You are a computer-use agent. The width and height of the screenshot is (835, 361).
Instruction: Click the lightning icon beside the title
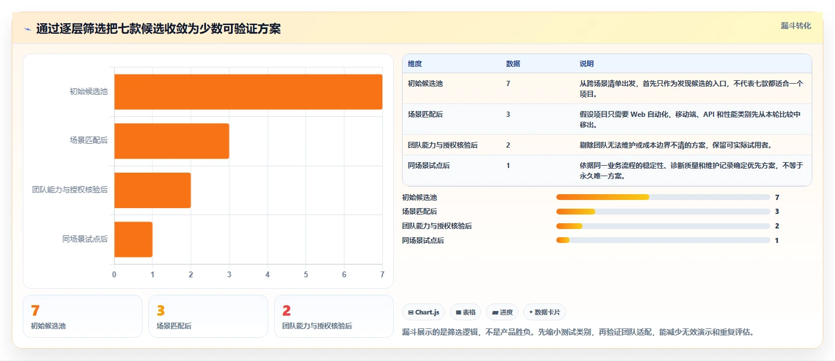(27, 29)
